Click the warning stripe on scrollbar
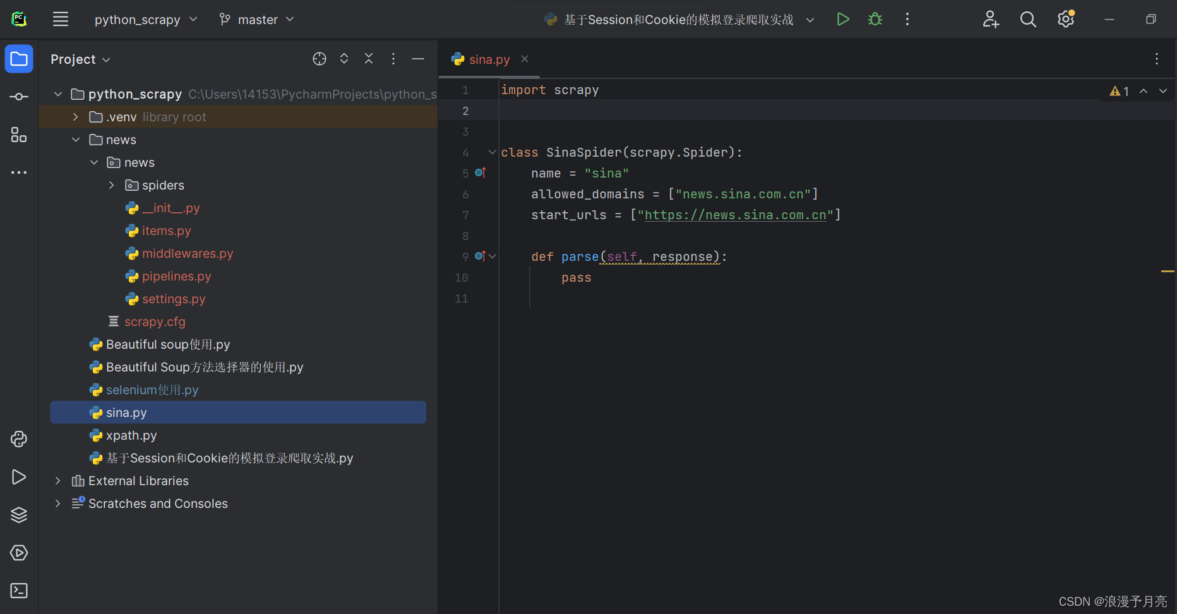This screenshot has width=1177, height=614. click(1168, 271)
